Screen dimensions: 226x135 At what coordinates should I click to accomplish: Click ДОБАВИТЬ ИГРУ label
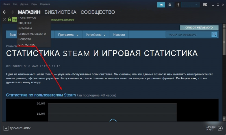pyautogui.click(x=20, y=128)
